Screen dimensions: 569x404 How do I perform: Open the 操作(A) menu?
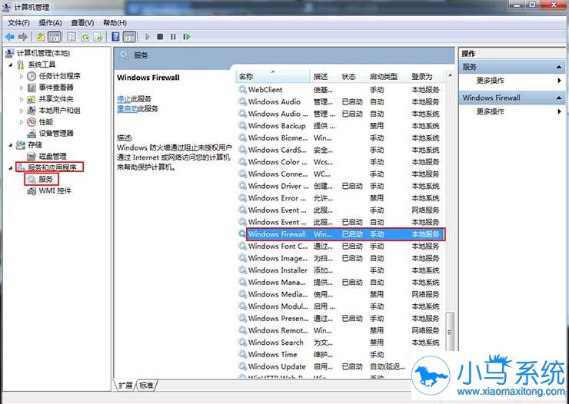coord(50,23)
